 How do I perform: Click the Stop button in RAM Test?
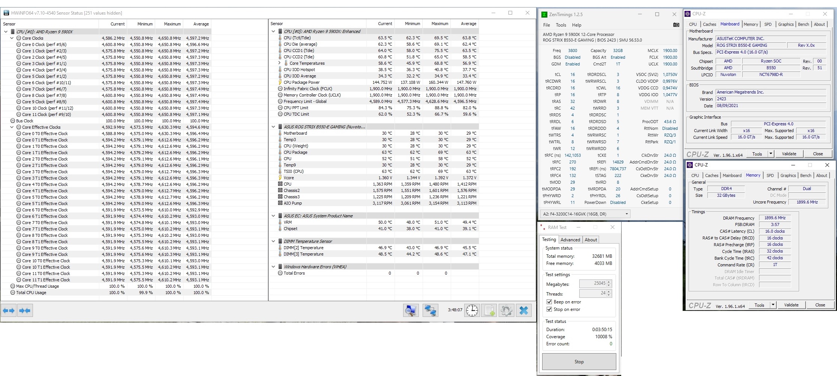(579, 362)
